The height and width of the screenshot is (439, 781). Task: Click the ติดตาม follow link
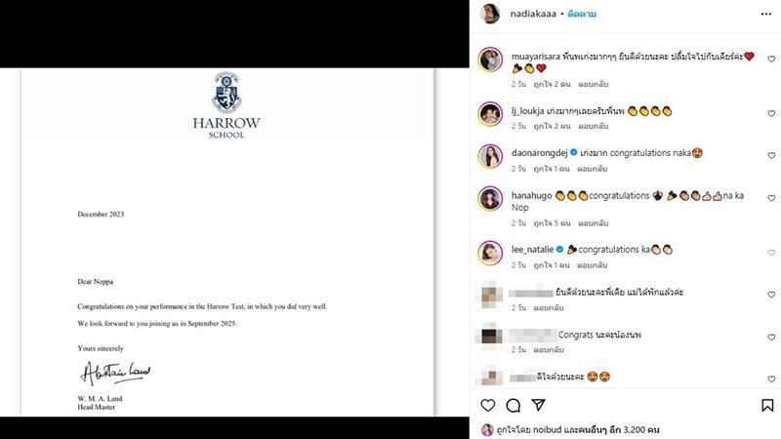(x=582, y=14)
